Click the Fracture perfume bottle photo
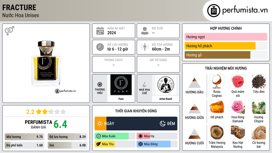This screenshot has height=153, width=272. click(46, 63)
